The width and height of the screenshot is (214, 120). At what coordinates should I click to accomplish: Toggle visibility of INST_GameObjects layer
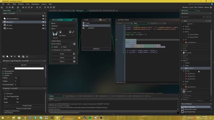point(43,19)
